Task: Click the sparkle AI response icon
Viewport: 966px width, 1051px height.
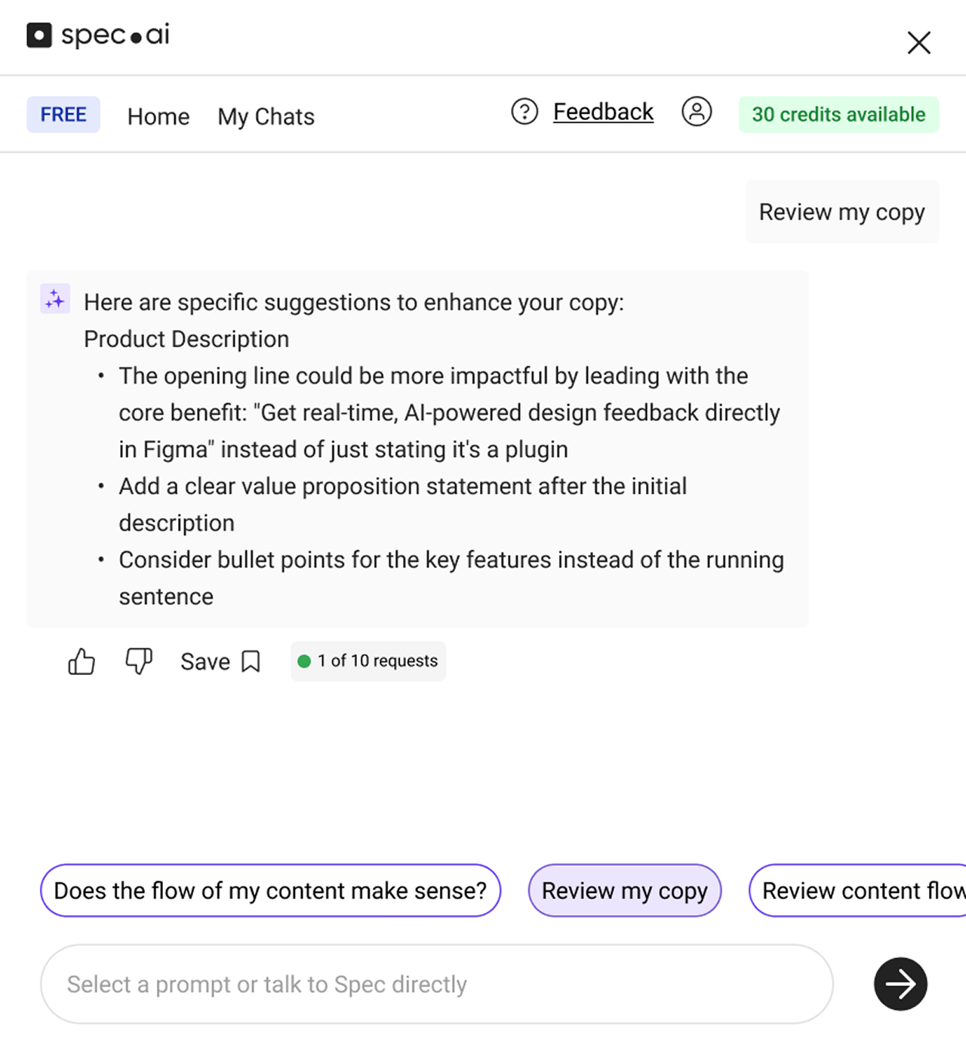Action: pos(55,299)
